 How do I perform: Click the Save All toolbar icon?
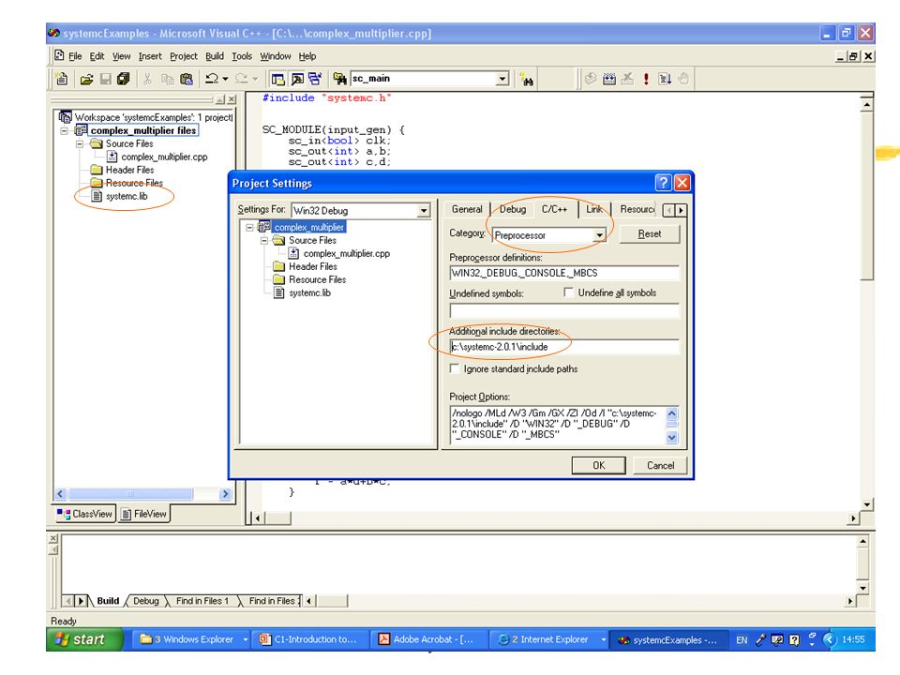(x=124, y=79)
